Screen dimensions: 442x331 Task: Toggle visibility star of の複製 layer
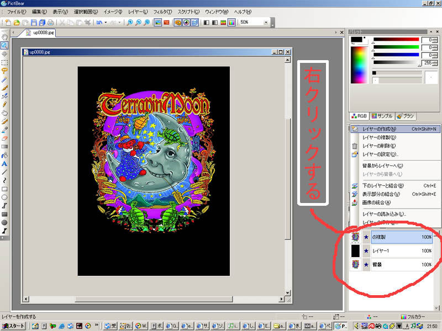coord(366,237)
